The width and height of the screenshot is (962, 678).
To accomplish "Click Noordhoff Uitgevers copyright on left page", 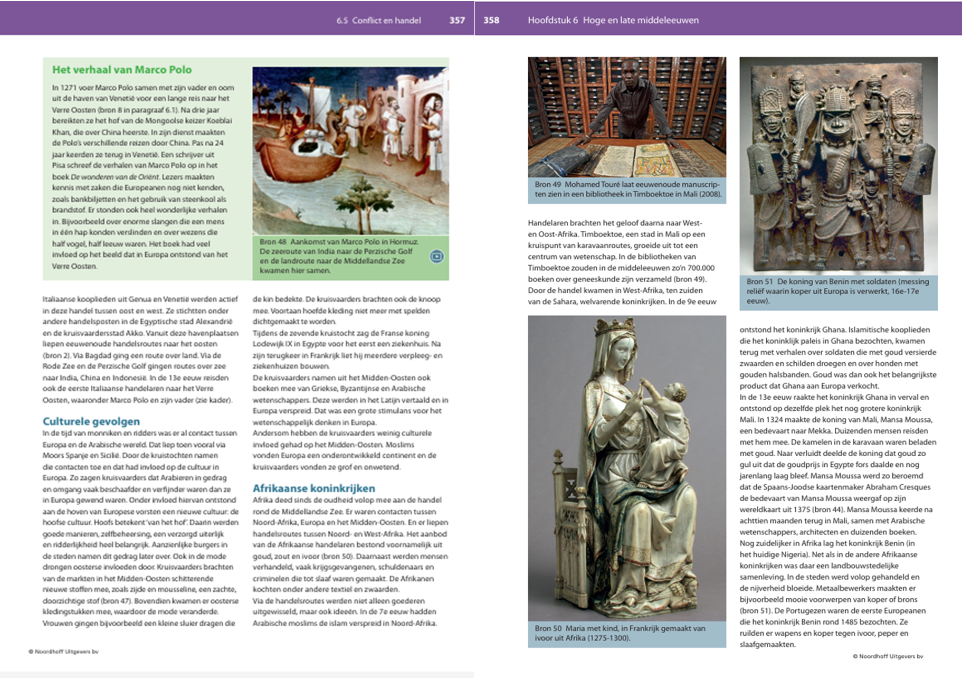I will click(x=63, y=652).
